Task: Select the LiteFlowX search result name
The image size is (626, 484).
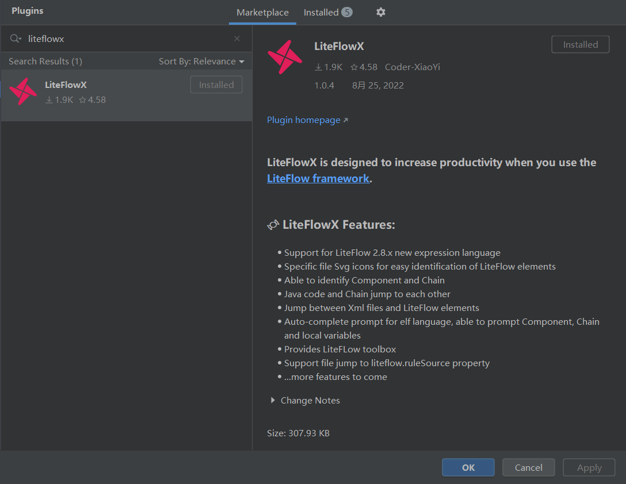Action: coord(66,85)
